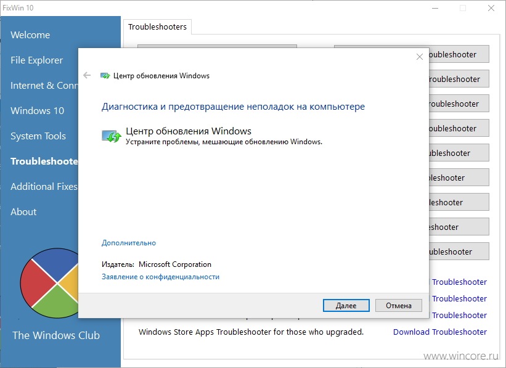
Task: Click the back arrow in the dialog
Action: click(x=87, y=75)
